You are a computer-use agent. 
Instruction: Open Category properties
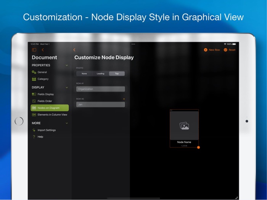pos(43,79)
